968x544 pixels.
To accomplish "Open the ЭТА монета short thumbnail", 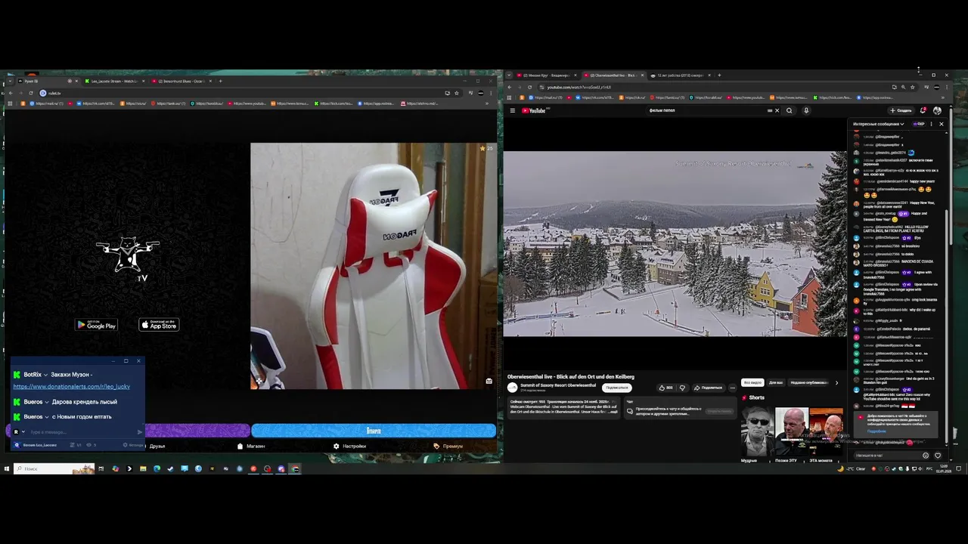I will coord(827,431).
